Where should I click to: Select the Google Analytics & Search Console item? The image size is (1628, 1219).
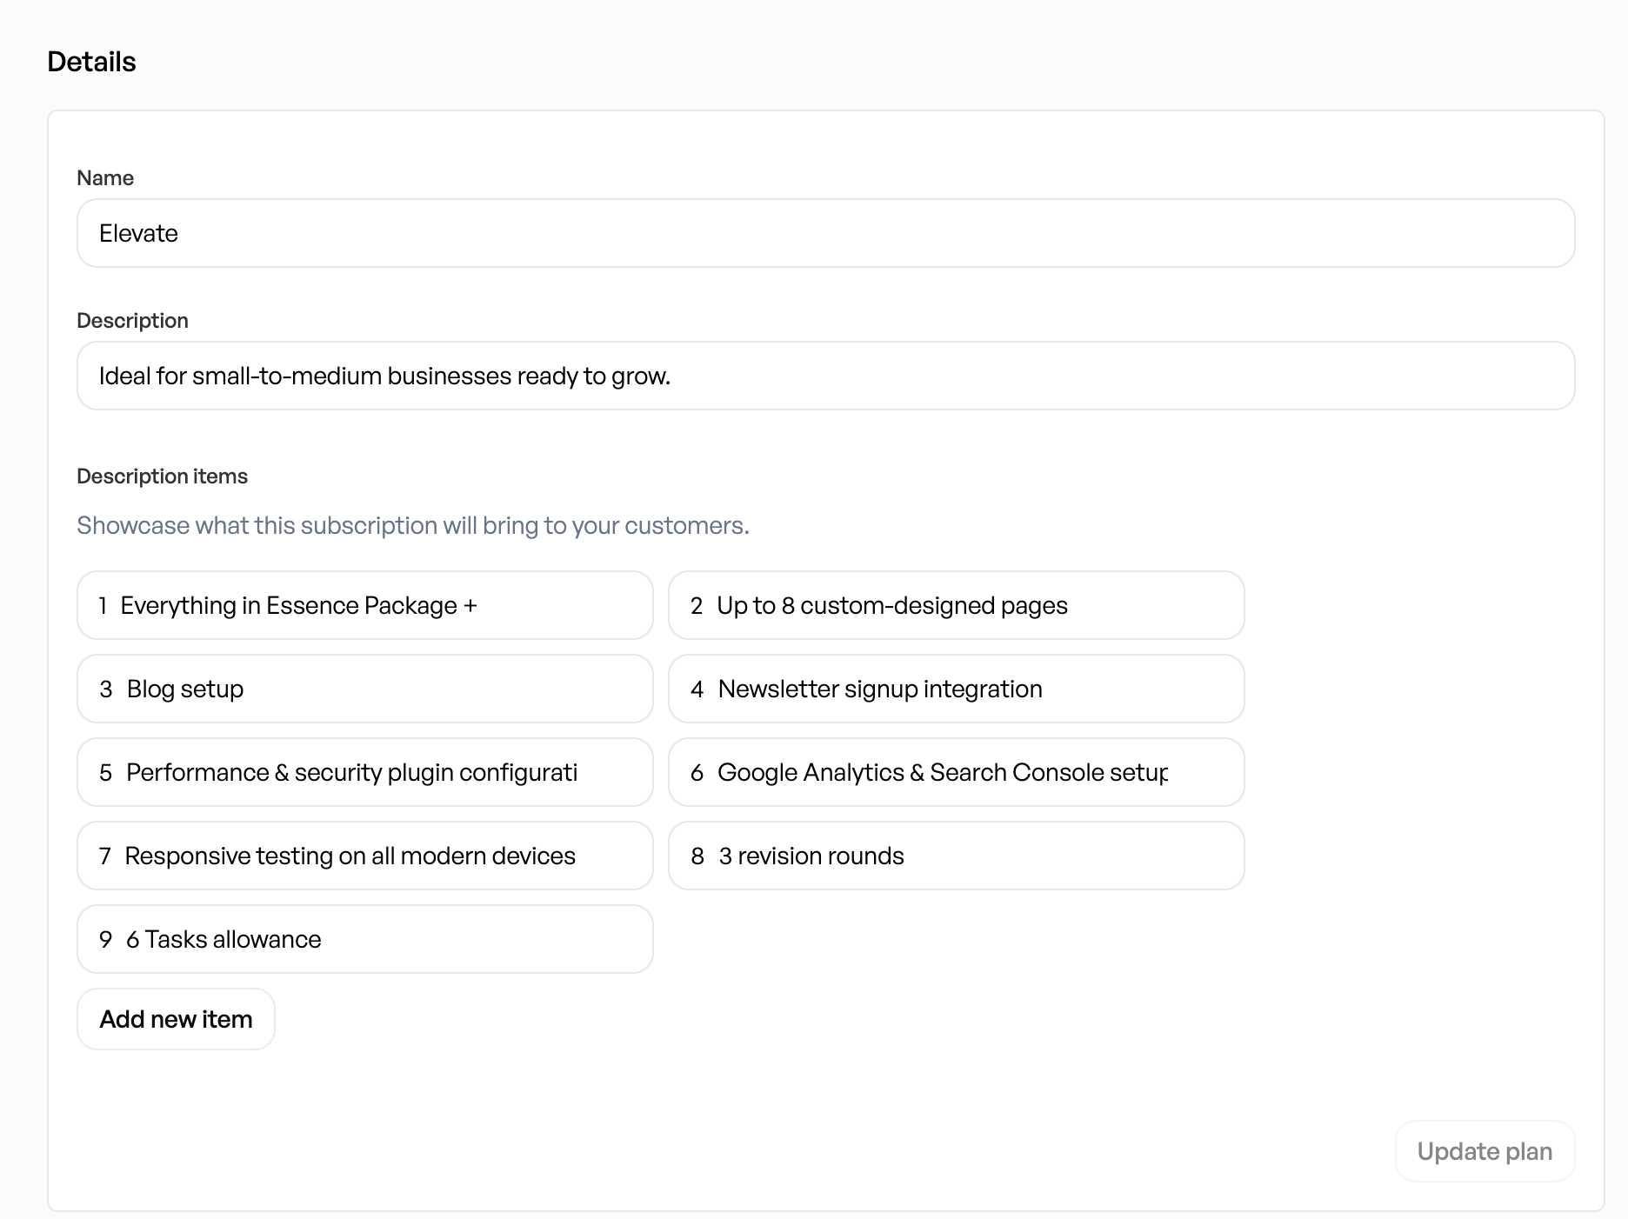(956, 772)
